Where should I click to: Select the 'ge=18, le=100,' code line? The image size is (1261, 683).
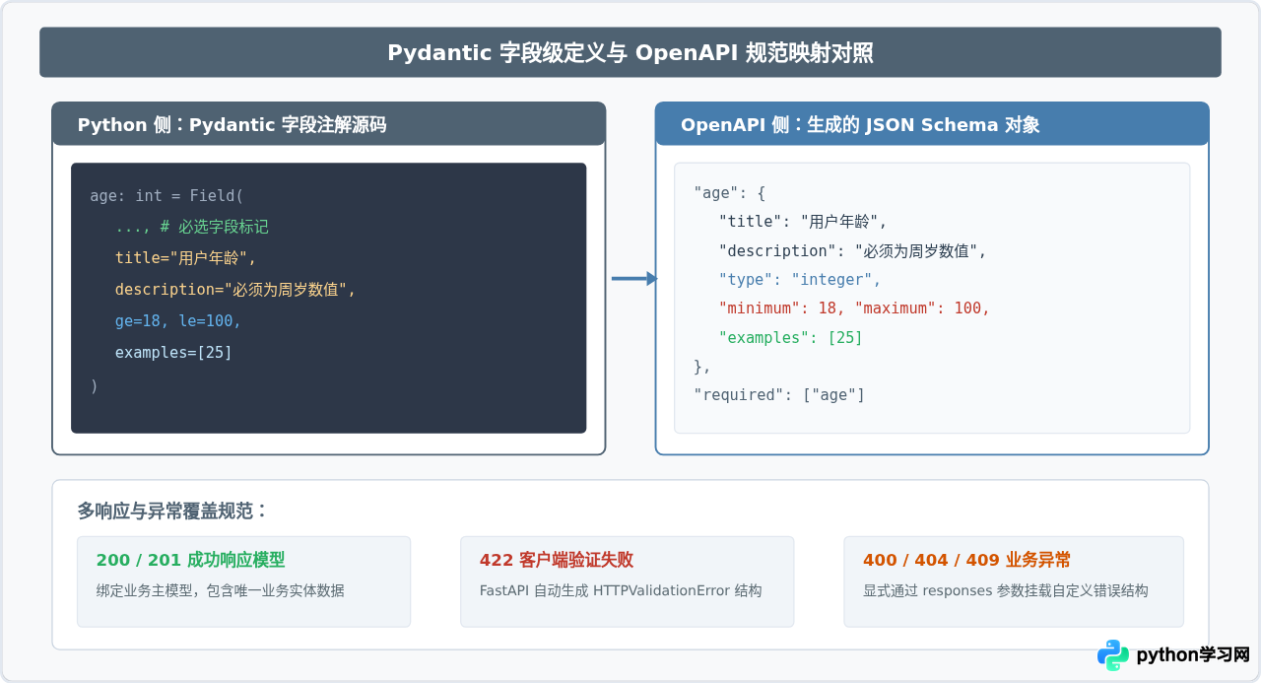178,322
